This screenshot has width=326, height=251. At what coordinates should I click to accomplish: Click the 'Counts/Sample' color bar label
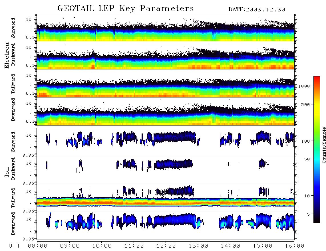click(324, 145)
